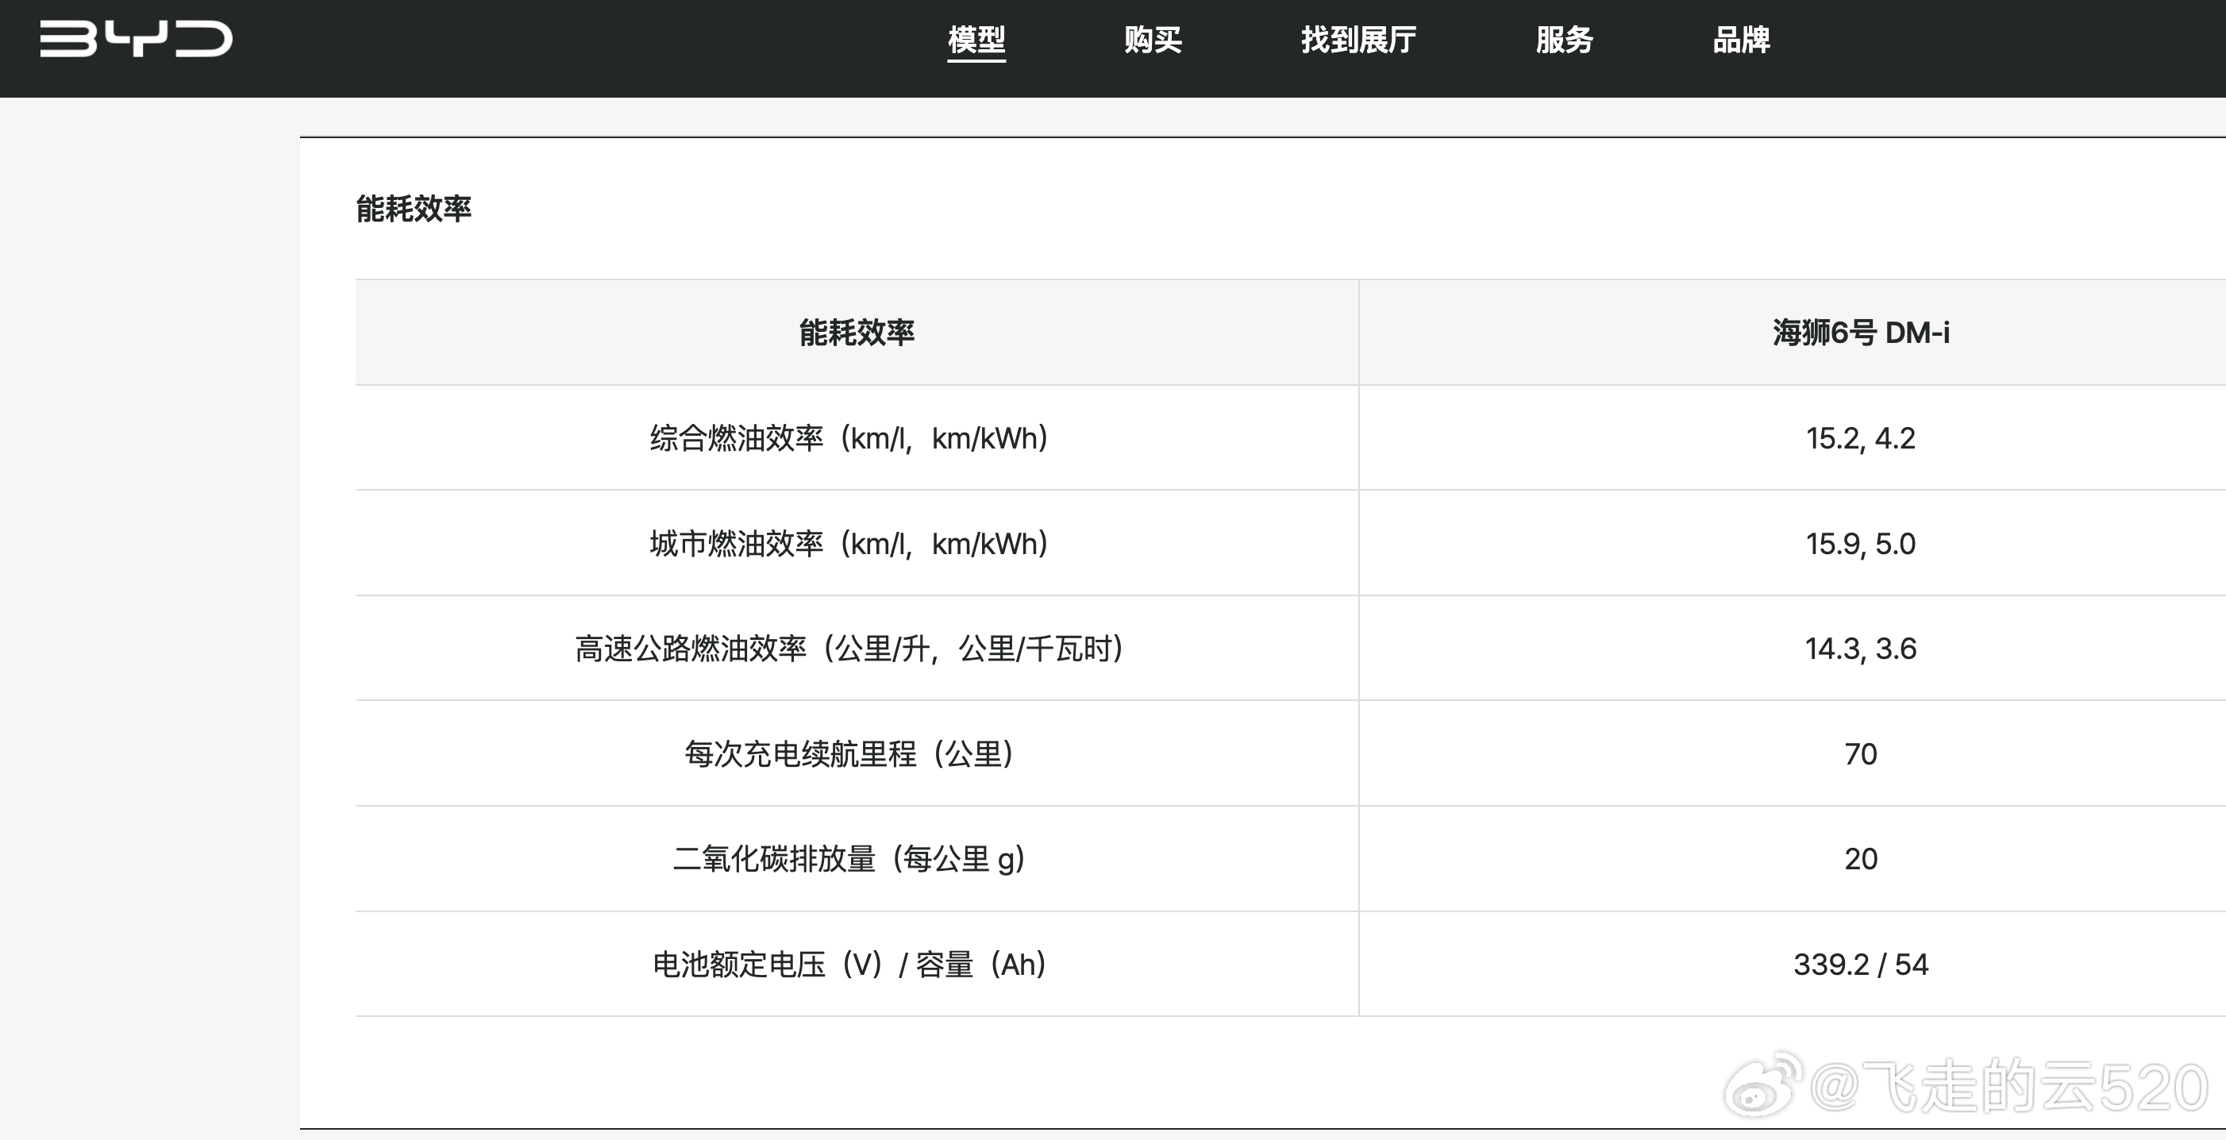Screen dimensions: 2226x1140
Task: Select the 每次充电续航里程 row label
Action: coord(849,753)
